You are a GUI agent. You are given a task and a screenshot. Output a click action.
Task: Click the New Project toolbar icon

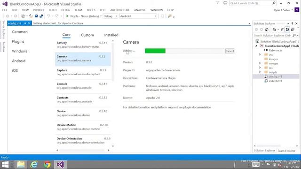pyautogui.click(x=23, y=16)
